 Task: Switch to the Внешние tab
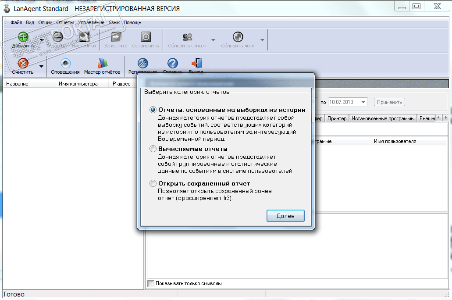pyautogui.click(x=427, y=118)
